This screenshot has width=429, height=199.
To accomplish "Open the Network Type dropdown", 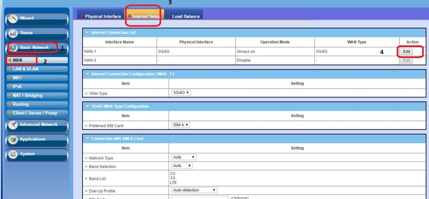I will (184, 158).
